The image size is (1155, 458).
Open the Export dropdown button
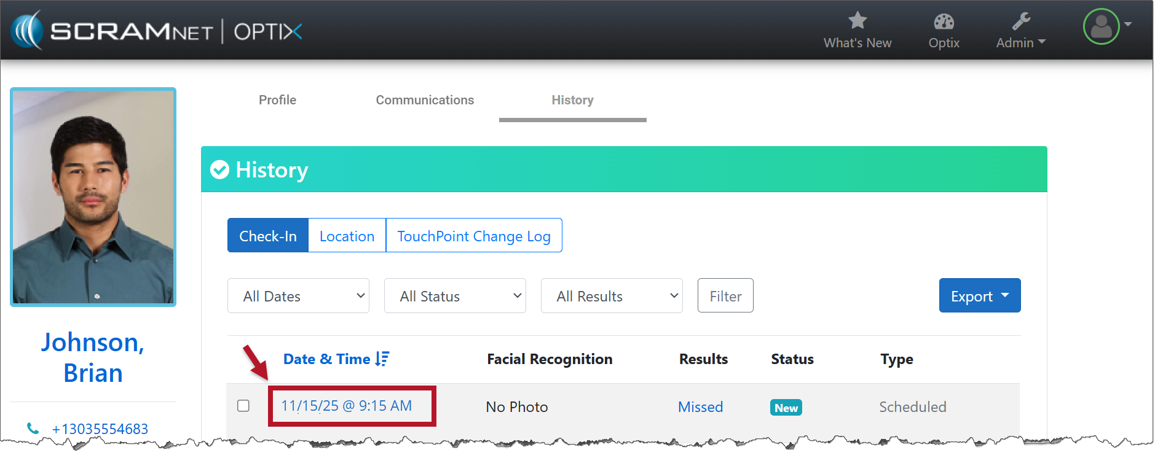click(x=979, y=296)
